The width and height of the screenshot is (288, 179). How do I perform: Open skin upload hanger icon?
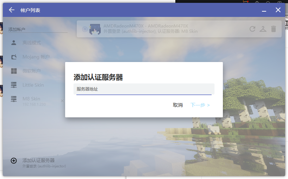tap(263, 29)
